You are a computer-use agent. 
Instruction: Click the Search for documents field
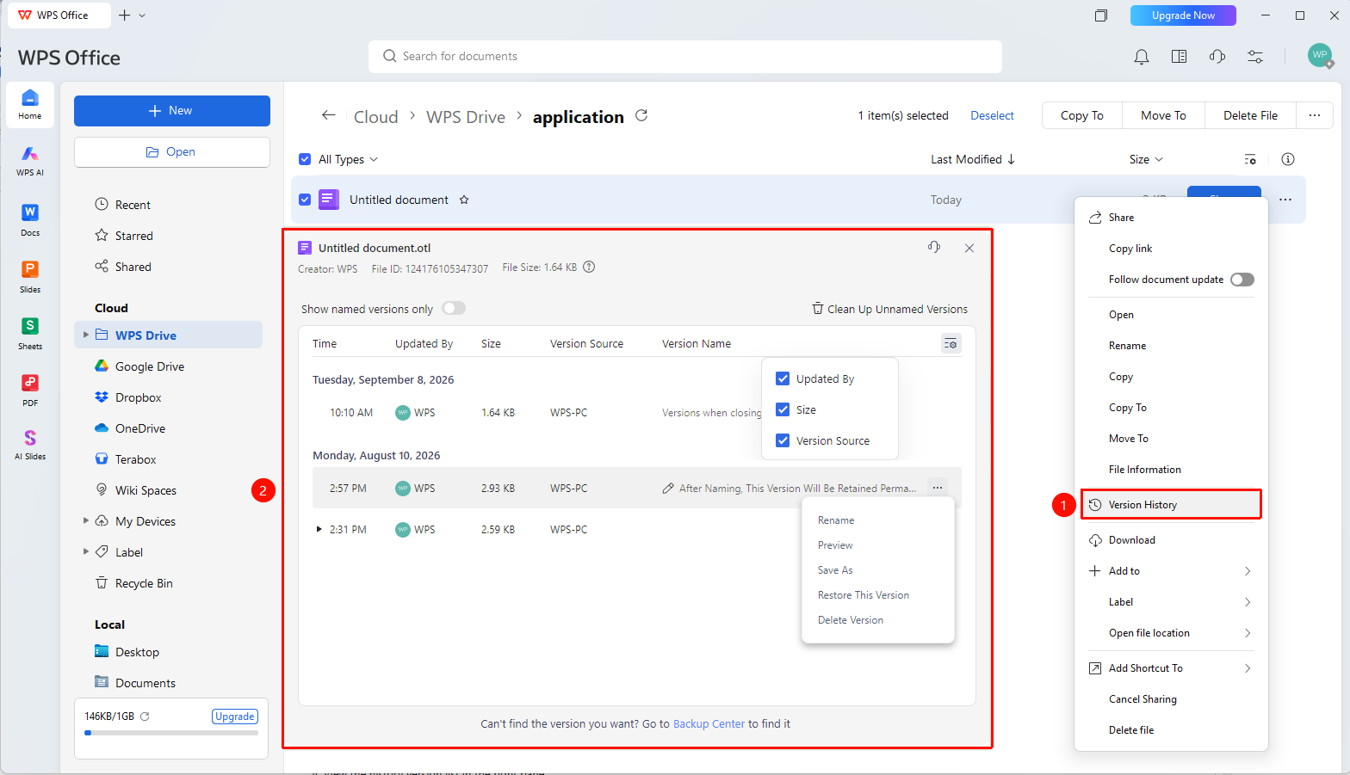(x=685, y=57)
